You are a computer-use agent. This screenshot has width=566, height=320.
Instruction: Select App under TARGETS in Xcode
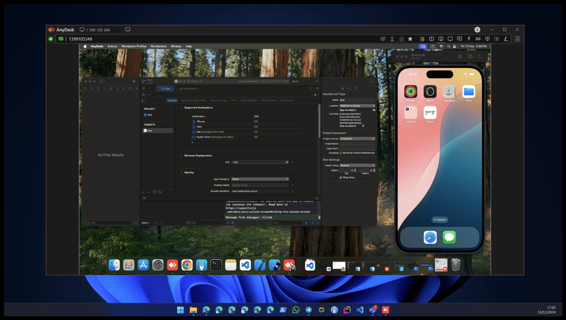pos(157,131)
